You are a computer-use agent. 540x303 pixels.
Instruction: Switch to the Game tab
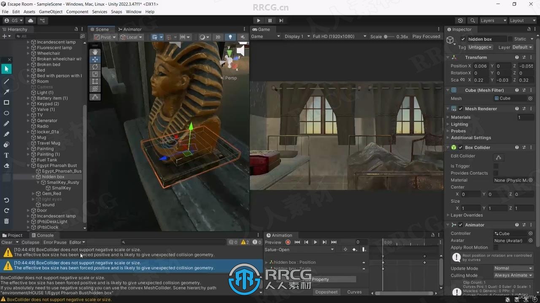(x=262, y=29)
